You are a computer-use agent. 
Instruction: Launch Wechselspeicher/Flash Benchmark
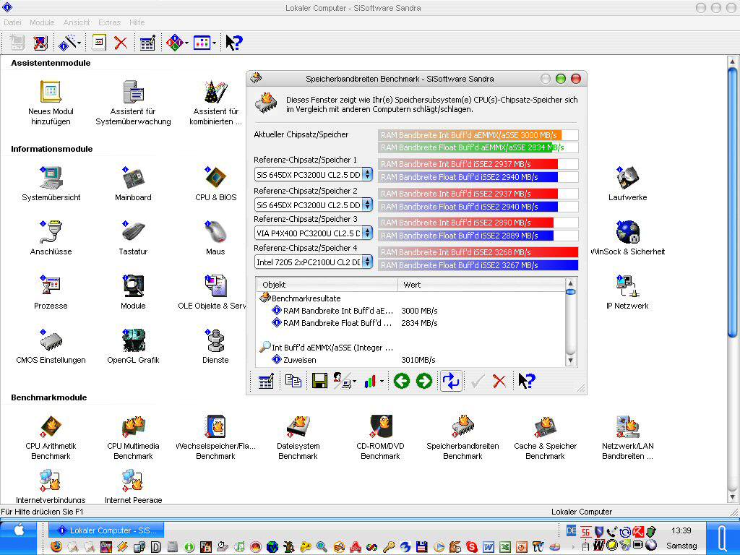[x=215, y=437]
